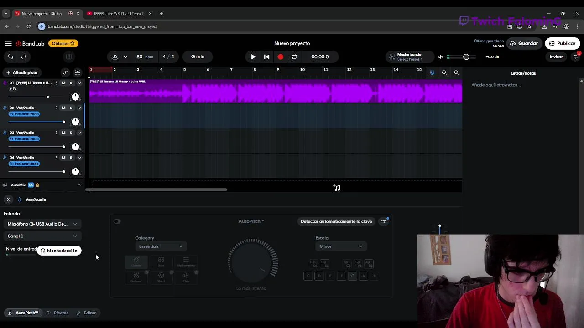Open options menu for track 02 Voz/Audio

(x=56, y=108)
